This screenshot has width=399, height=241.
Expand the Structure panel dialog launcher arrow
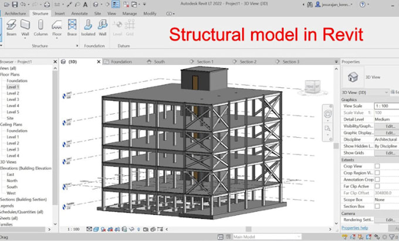coord(77,46)
